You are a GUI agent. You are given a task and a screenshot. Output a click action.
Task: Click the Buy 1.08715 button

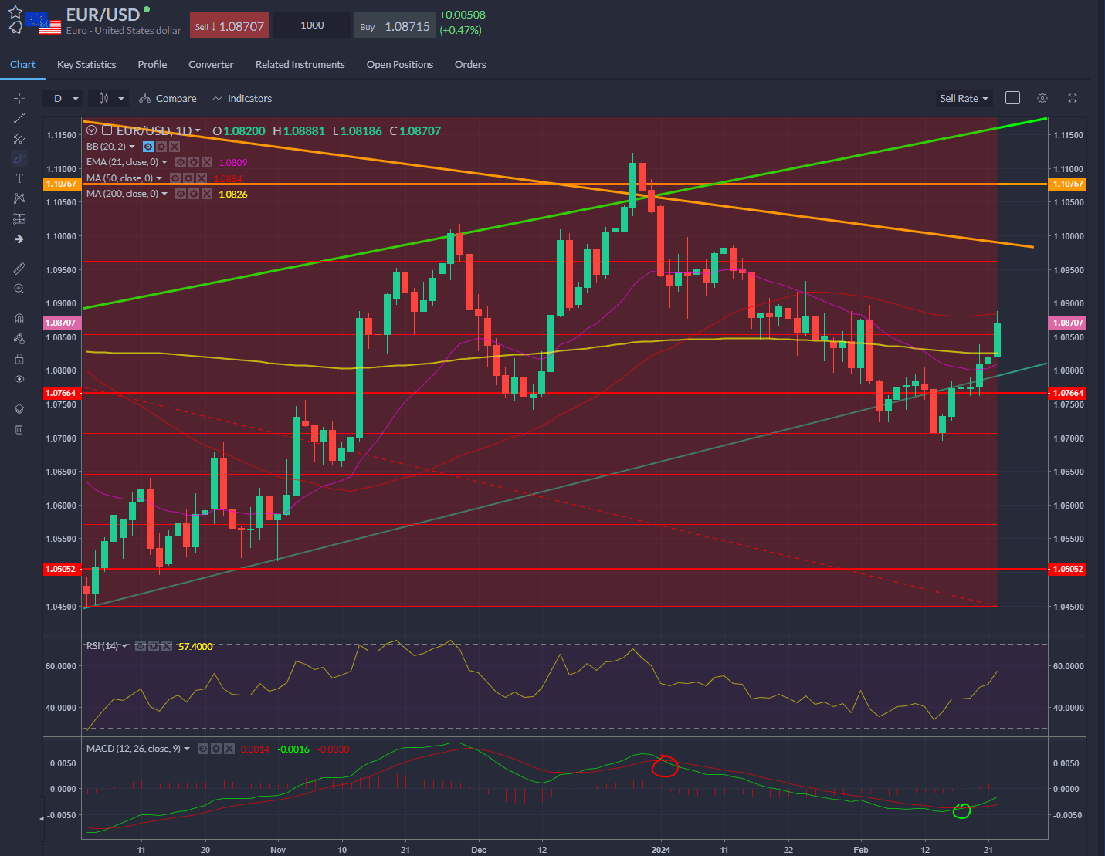point(395,25)
